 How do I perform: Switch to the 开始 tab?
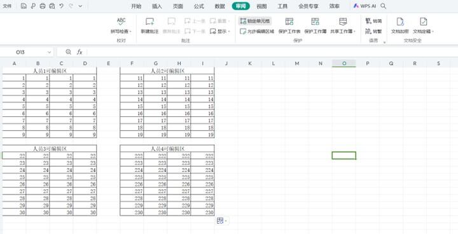[136, 6]
